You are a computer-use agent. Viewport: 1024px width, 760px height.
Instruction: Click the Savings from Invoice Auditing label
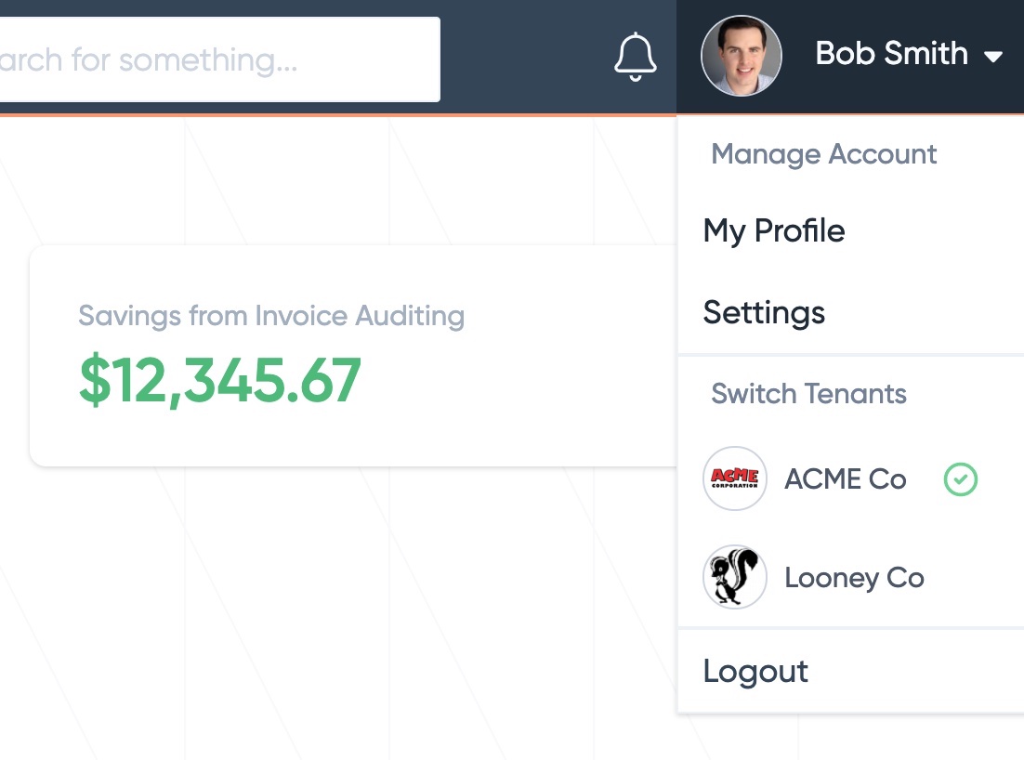[x=271, y=316]
